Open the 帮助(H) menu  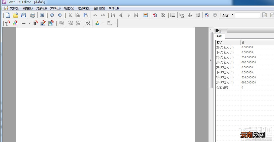114,8
